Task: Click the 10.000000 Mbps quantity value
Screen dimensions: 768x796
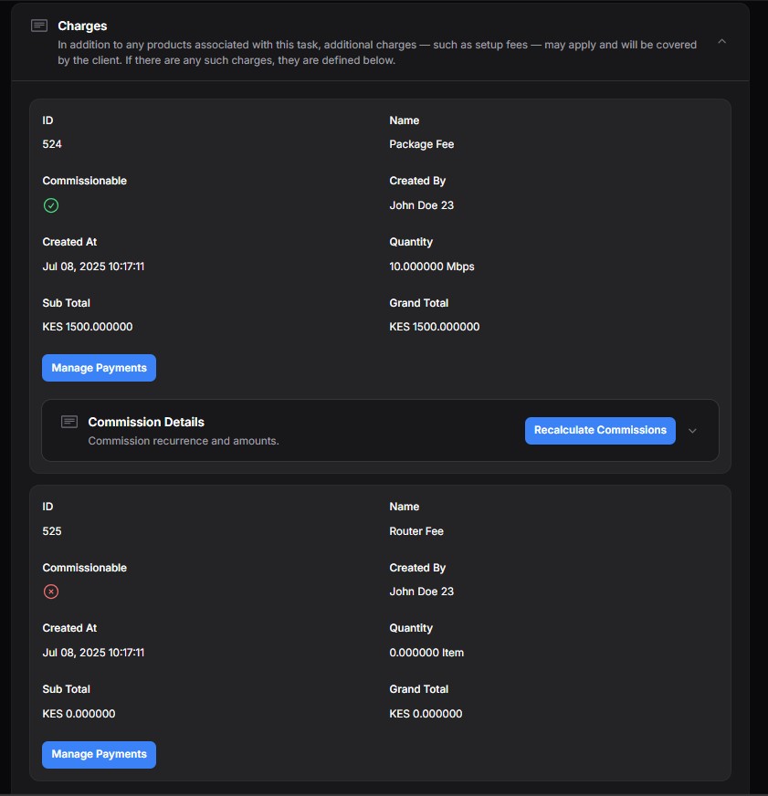Action: (432, 267)
